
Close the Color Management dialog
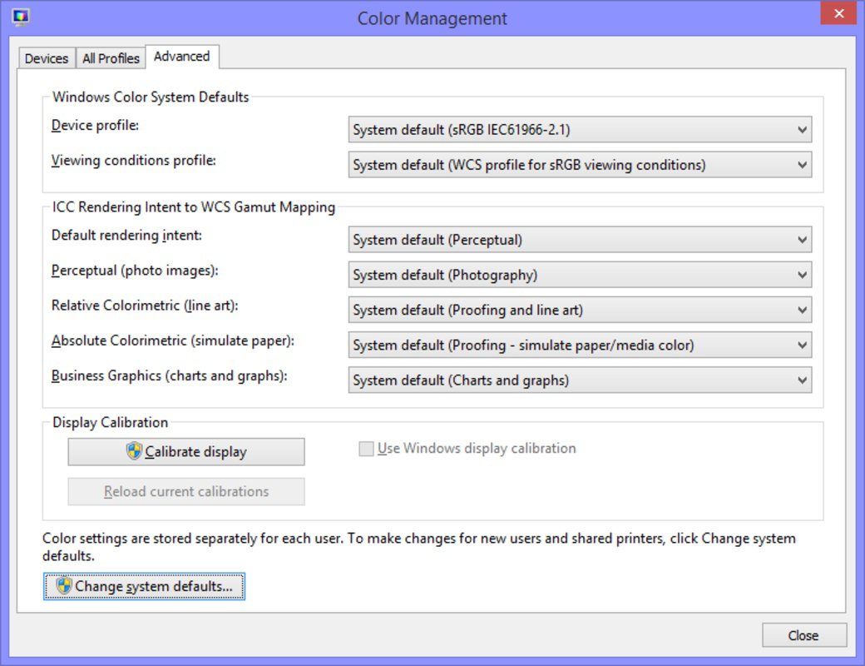pos(803,634)
